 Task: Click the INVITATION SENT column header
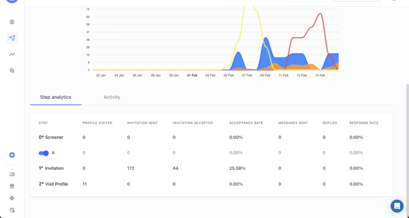point(143,123)
